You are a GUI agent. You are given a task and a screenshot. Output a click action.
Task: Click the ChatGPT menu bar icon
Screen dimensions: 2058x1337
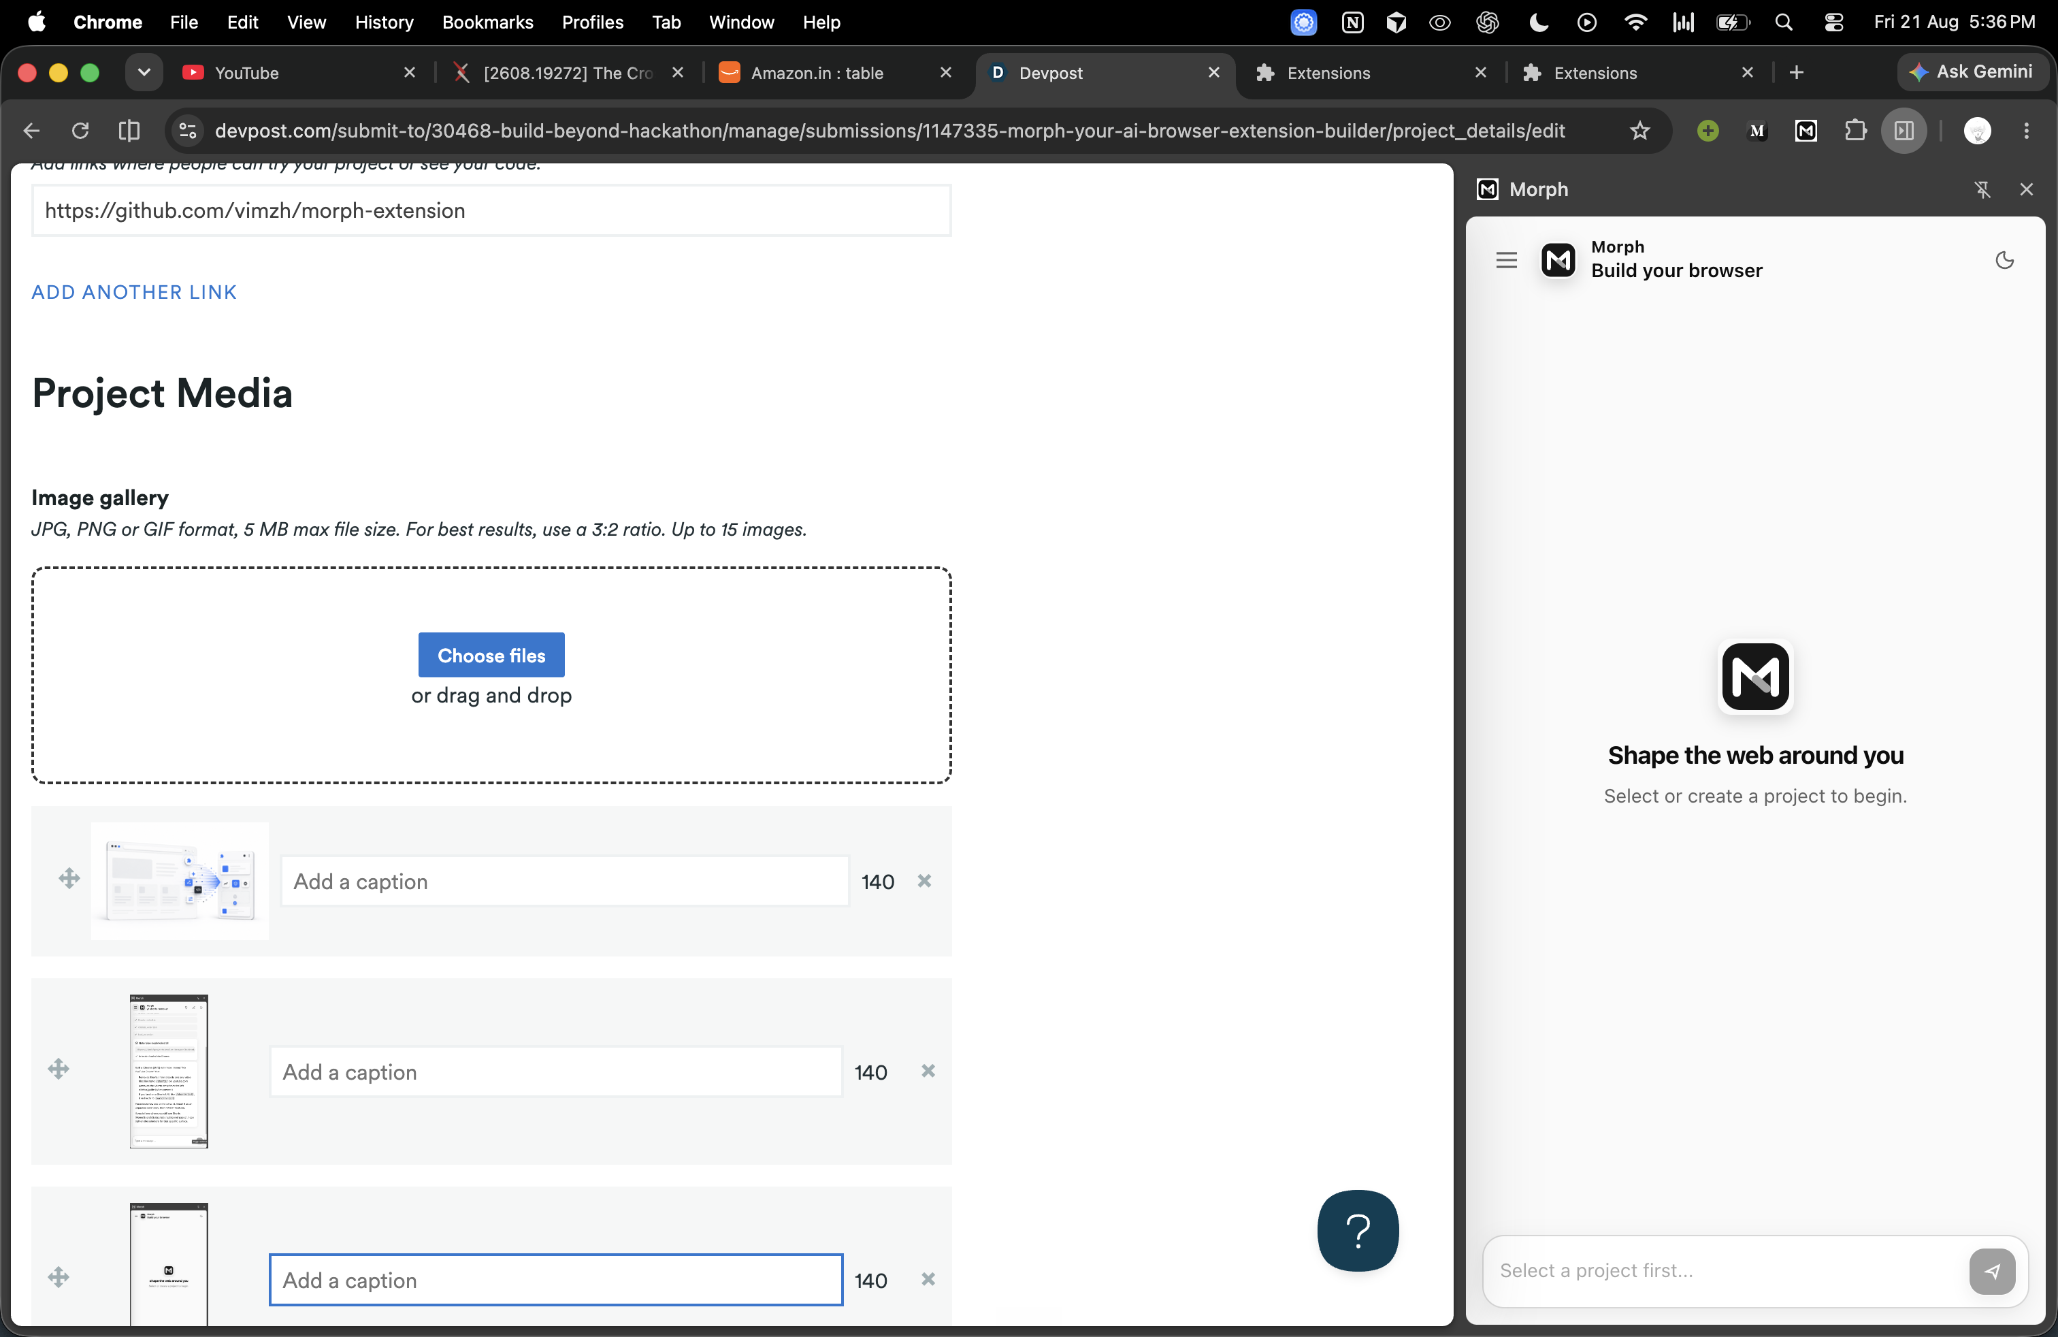coord(1487,22)
